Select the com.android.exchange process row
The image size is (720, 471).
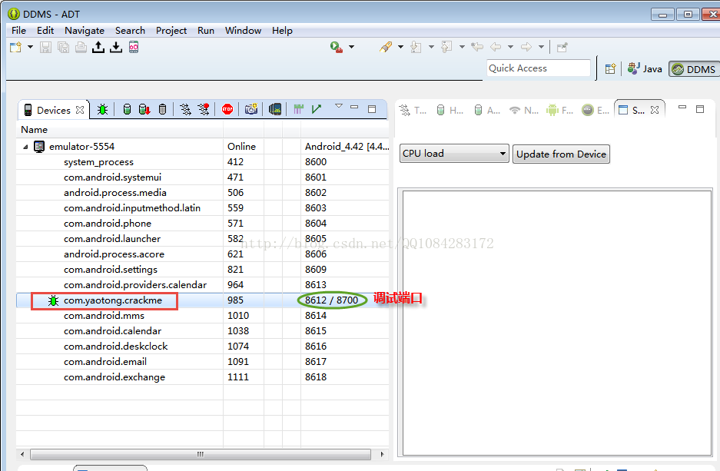(x=203, y=377)
